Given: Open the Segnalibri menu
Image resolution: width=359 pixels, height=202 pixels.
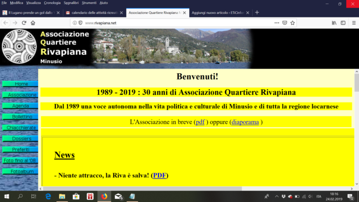Looking at the screenshot, I should [71, 3].
